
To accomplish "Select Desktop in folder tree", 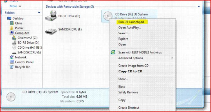I will 18,18.
